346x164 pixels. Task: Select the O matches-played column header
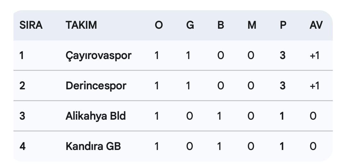(159, 25)
